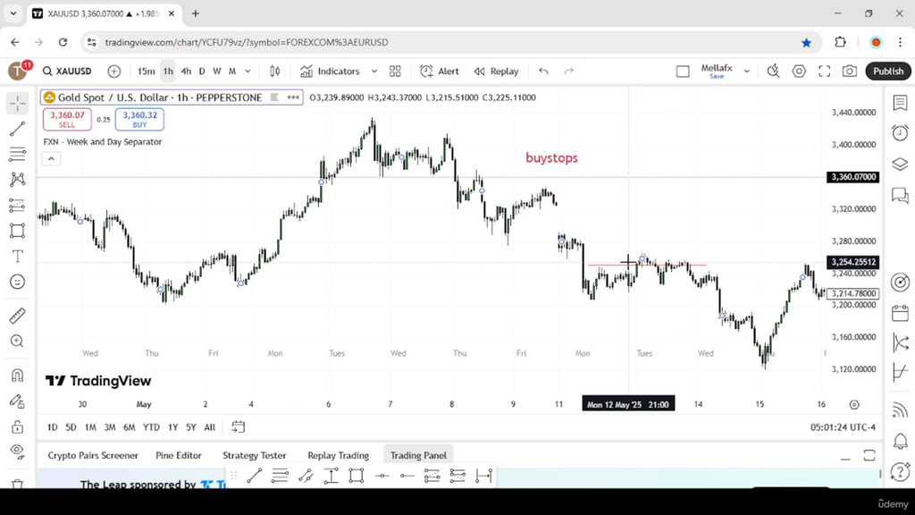Viewport: 915px width, 515px height.
Task: Collapse the indicator legend chevron
Action: (x=51, y=159)
